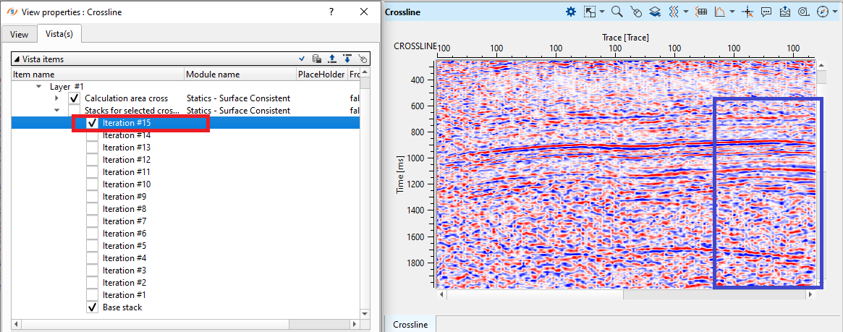Switch to the View tab
The width and height of the screenshot is (843, 332).
[x=19, y=34]
